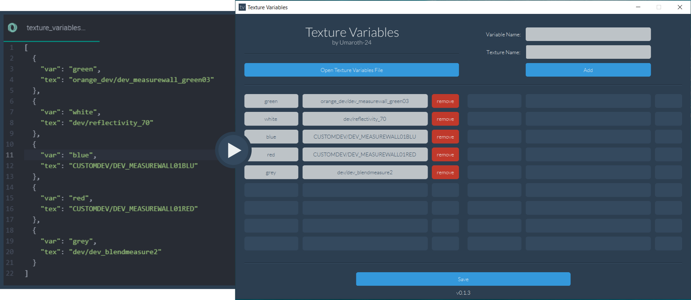Remove the grey variable row
The image size is (691, 300).
[x=445, y=172]
